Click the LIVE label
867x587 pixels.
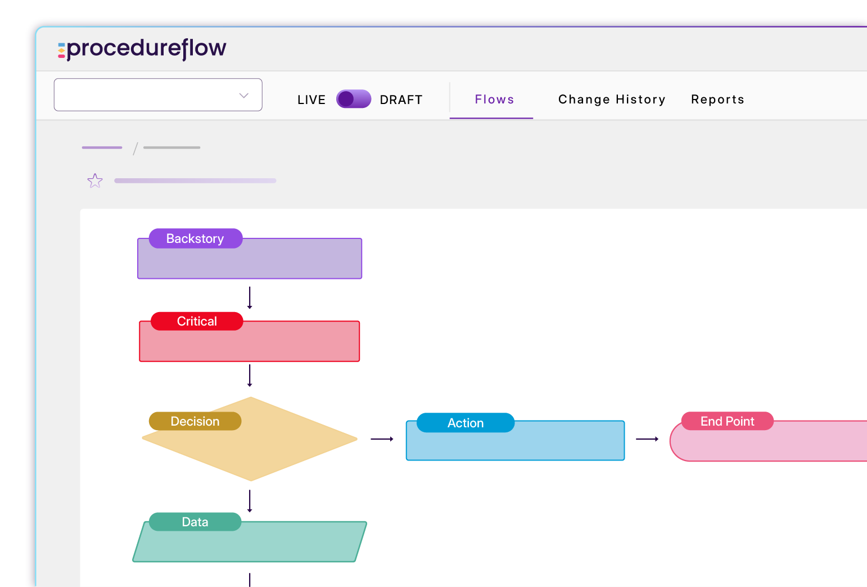311,100
